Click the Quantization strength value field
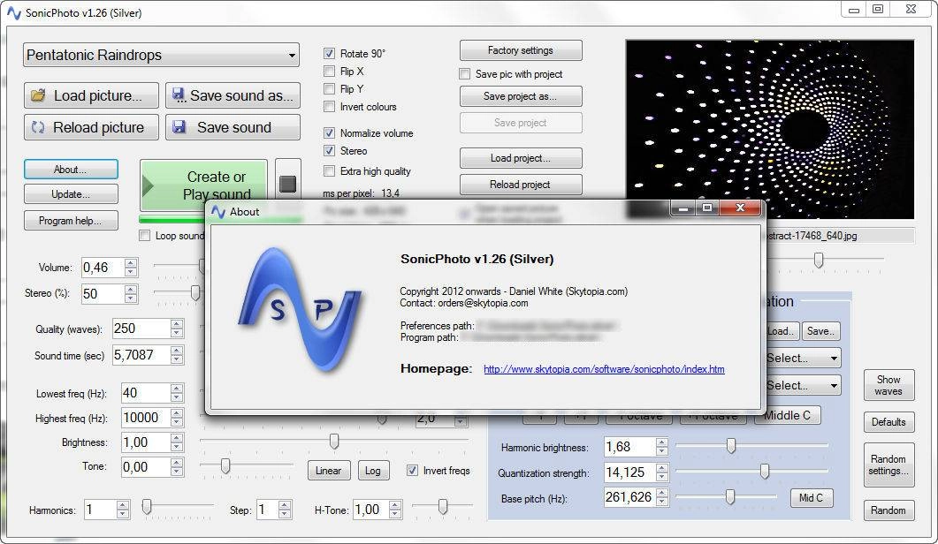The width and height of the screenshot is (938, 544). point(629,472)
